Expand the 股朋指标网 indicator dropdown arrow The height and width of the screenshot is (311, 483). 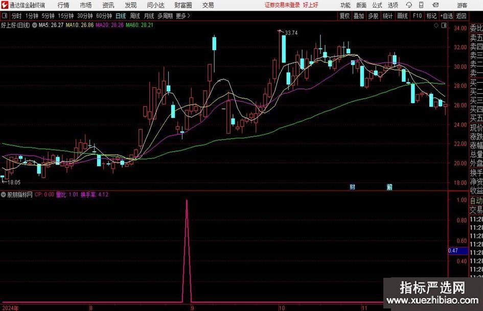[4, 195]
